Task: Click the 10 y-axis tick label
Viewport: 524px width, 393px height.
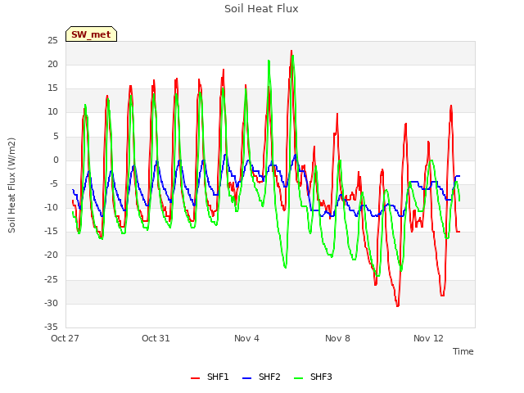Action: (52, 112)
